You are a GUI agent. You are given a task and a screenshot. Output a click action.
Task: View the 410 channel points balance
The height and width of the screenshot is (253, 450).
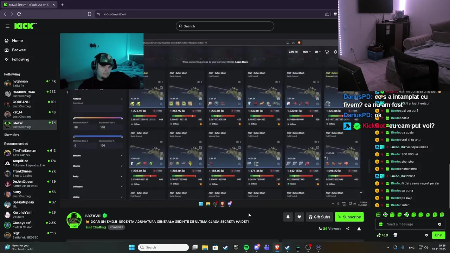point(382,235)
